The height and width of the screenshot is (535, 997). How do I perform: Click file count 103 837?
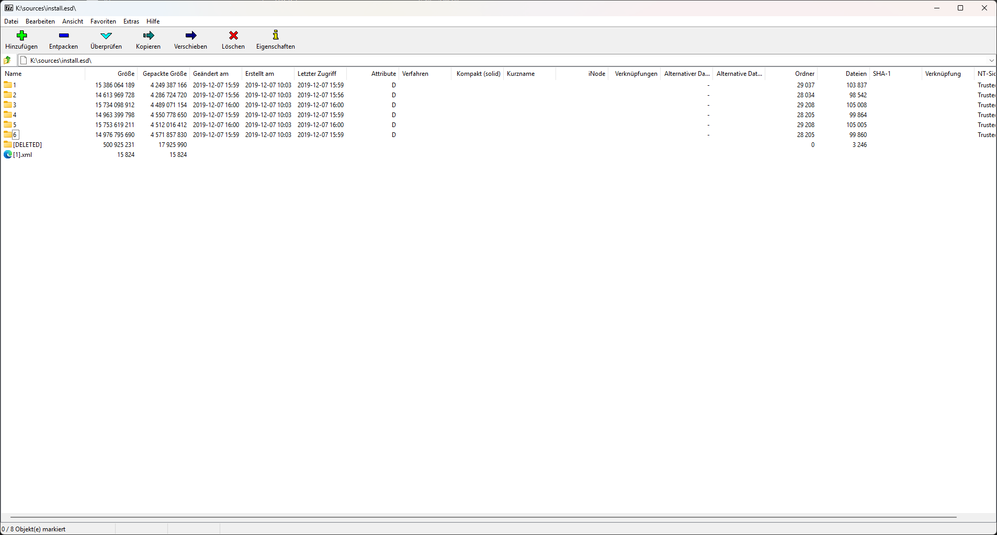click(856, 85)
